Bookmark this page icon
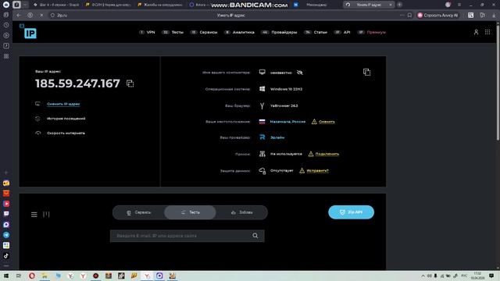This screenshot has height=281, width=500. pos(409,15)
